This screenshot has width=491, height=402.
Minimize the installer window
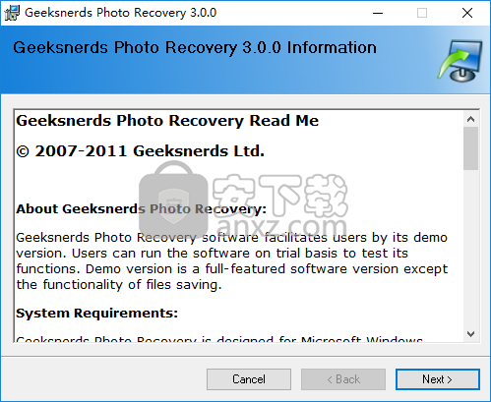[x=378, y=13]
